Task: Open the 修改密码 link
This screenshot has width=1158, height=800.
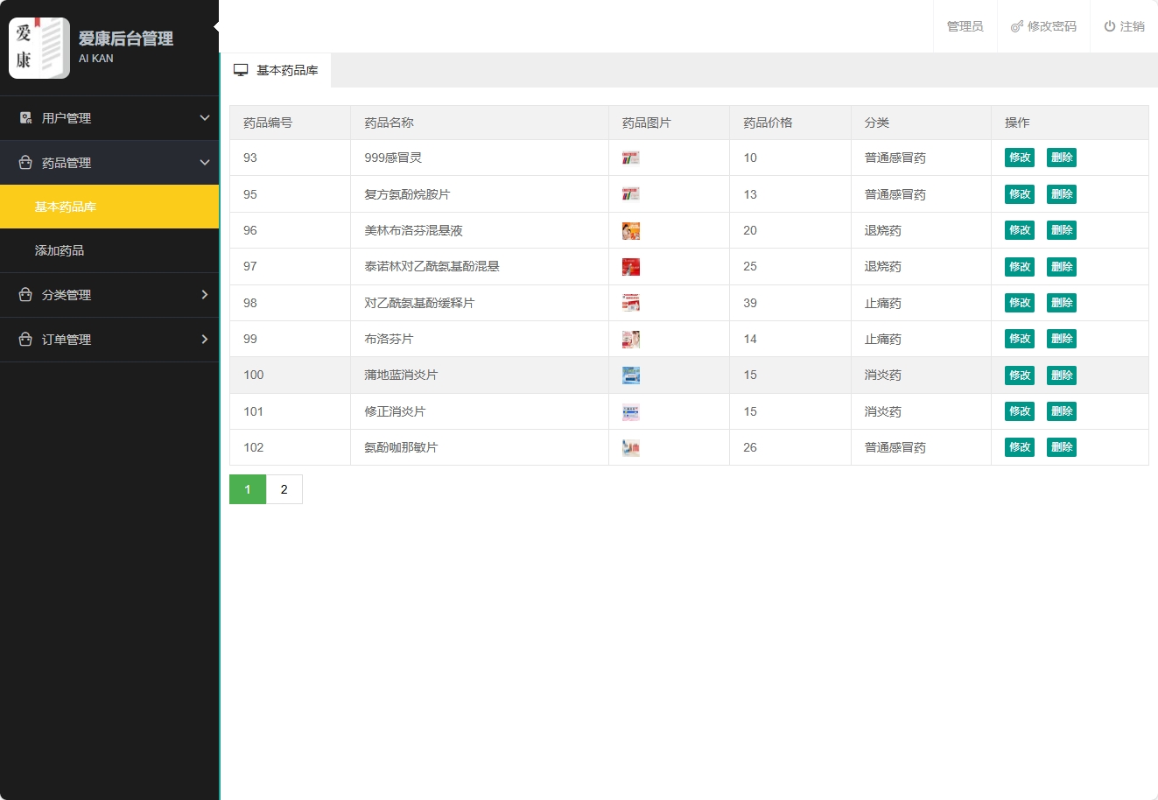Action: (x=1049, y=26)
